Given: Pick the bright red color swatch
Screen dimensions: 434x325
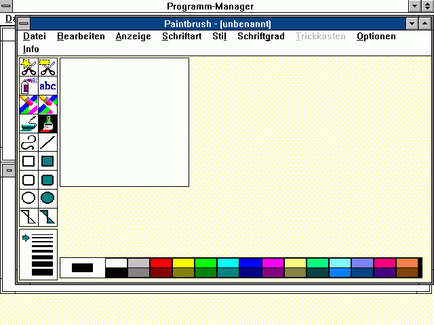Looking at the screenshot, I should (161, 263).
